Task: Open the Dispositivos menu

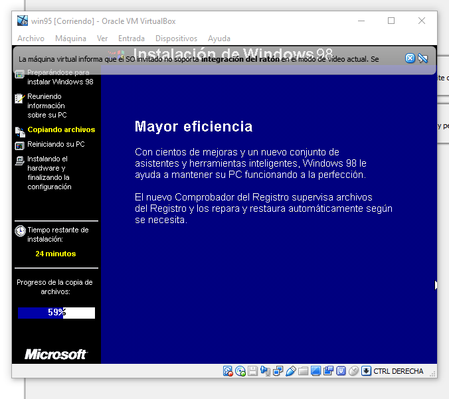Action: (x=177, y=39)
